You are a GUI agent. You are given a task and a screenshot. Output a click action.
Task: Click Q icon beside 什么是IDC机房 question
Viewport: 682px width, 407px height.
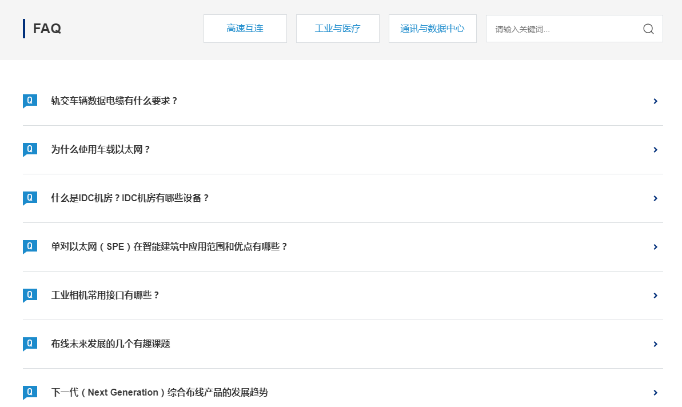pos(30,198)
